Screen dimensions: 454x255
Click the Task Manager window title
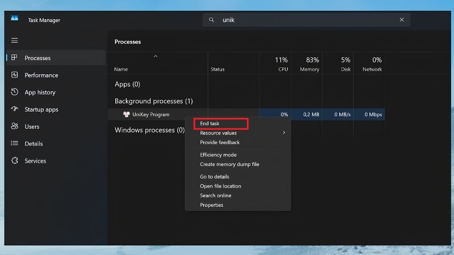(x=44, y=20)
